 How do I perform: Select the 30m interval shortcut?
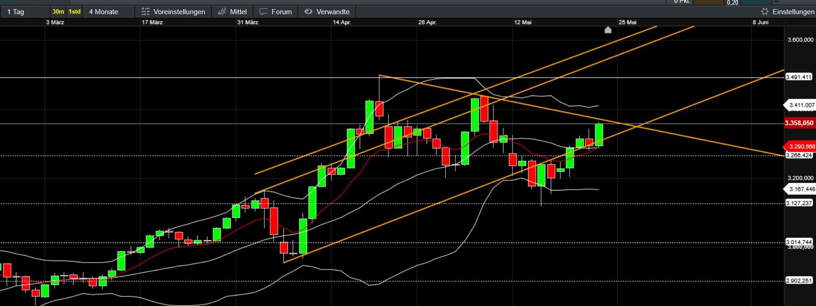click(x=58, y=12)
